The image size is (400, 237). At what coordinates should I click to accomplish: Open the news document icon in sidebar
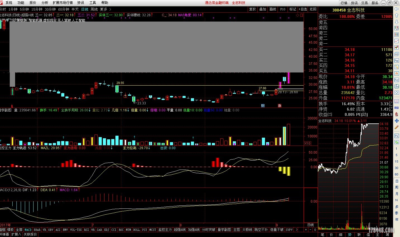pyautogui.click(x=396, y=54)
